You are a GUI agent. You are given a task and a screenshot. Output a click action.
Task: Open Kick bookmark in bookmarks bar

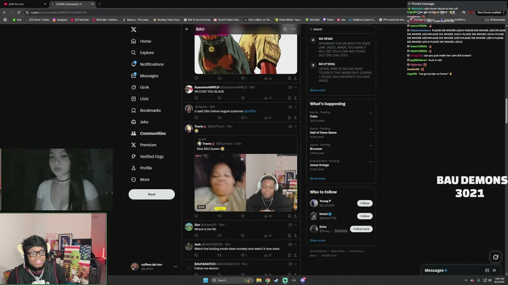[17, 20]
